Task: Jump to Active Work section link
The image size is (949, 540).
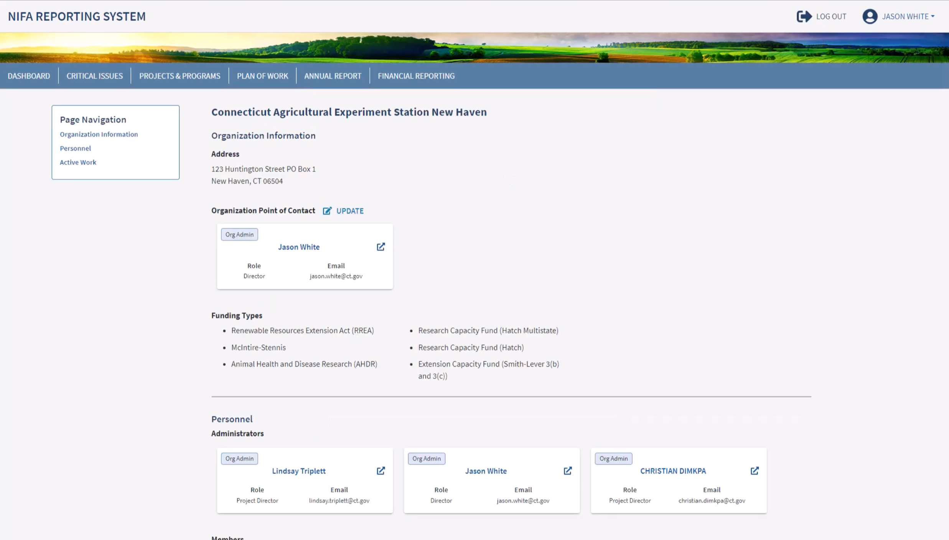Action: 78,162
